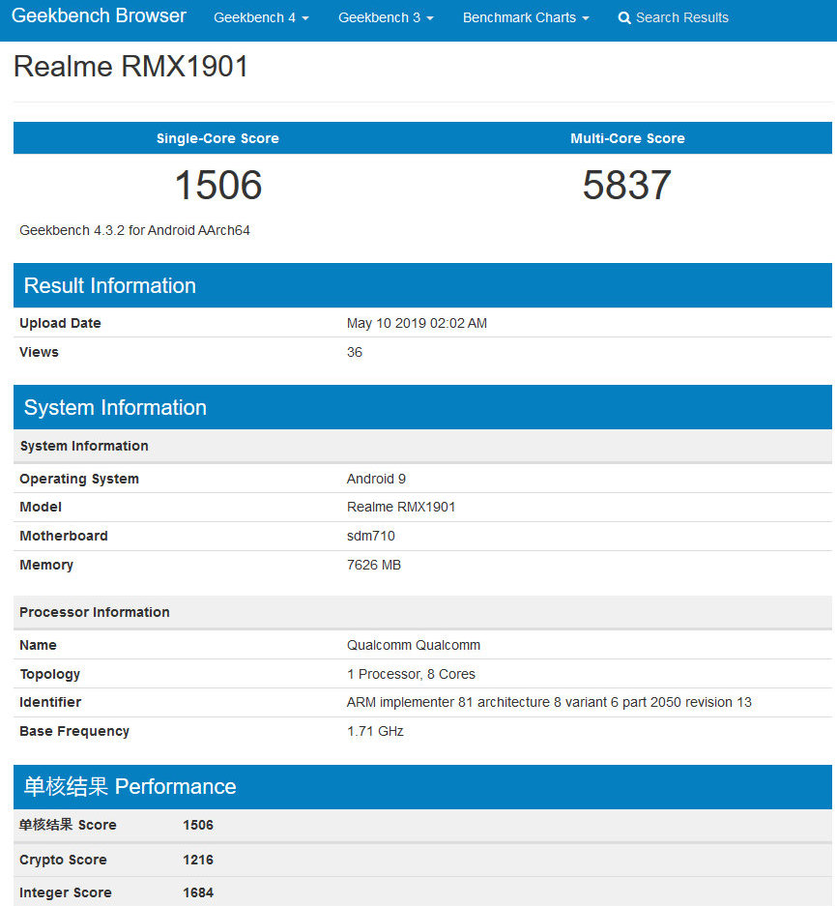Select the single-core score value 1506
The image size is (837, 906).
tap(218, 185)
